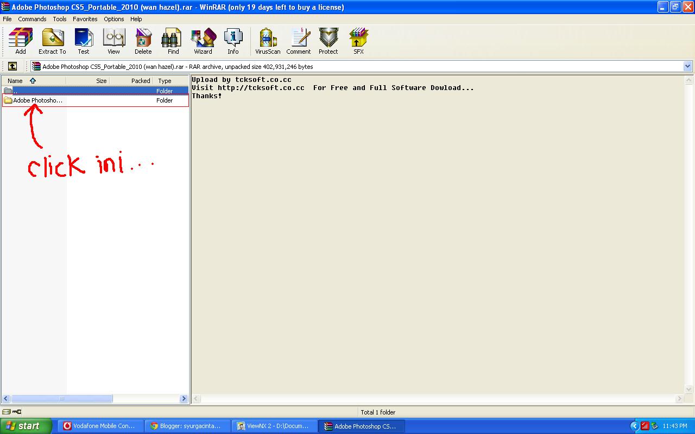The image size is (695, 434).
Task: Click the comment pane scroll up arrow
Action: [x=689, y=80]
